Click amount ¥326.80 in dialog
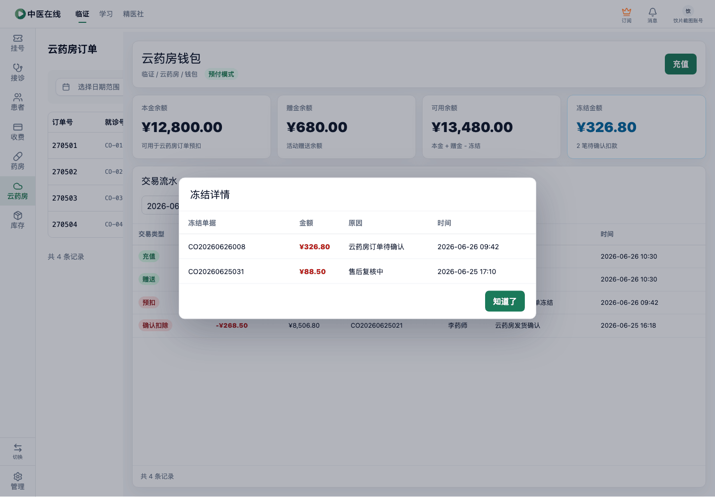The image size is (715, 497). [x=315, y=247]
